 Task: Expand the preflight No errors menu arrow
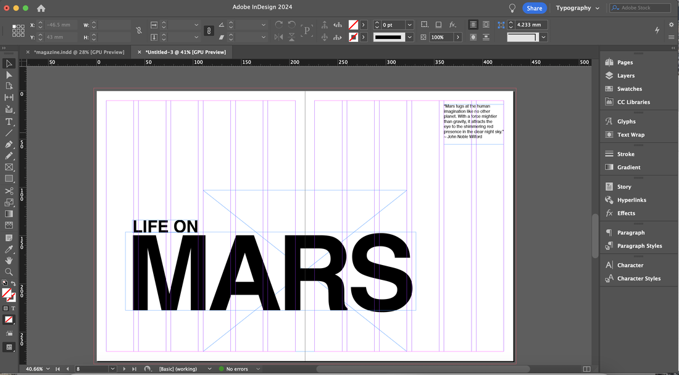pyautogui.click(x=258, y=369)
